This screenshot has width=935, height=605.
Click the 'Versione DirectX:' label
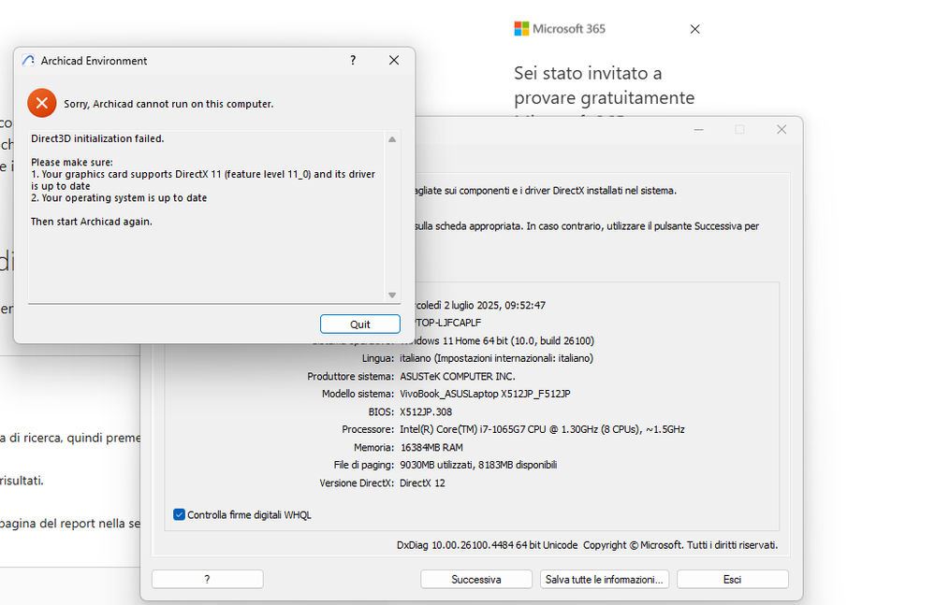[357, 483]
